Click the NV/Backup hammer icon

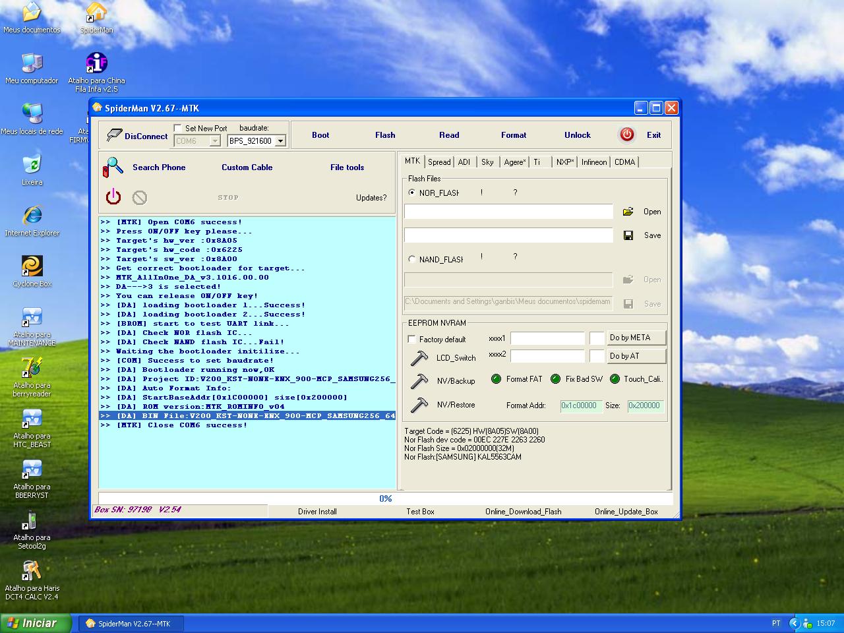point(419,380)
